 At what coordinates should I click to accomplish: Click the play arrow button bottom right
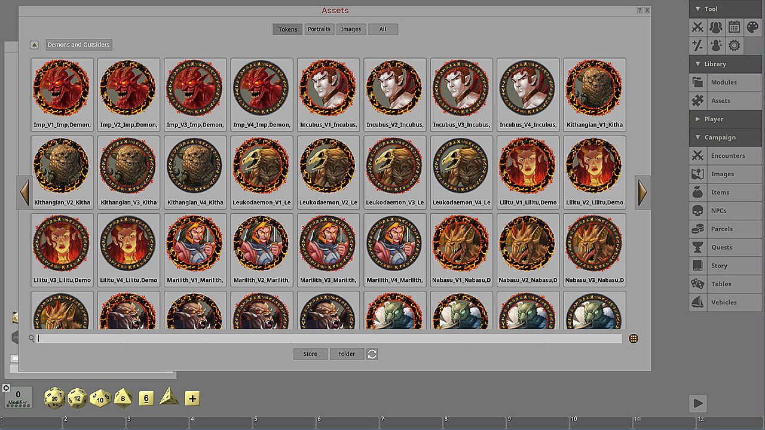tap(698, 403)
